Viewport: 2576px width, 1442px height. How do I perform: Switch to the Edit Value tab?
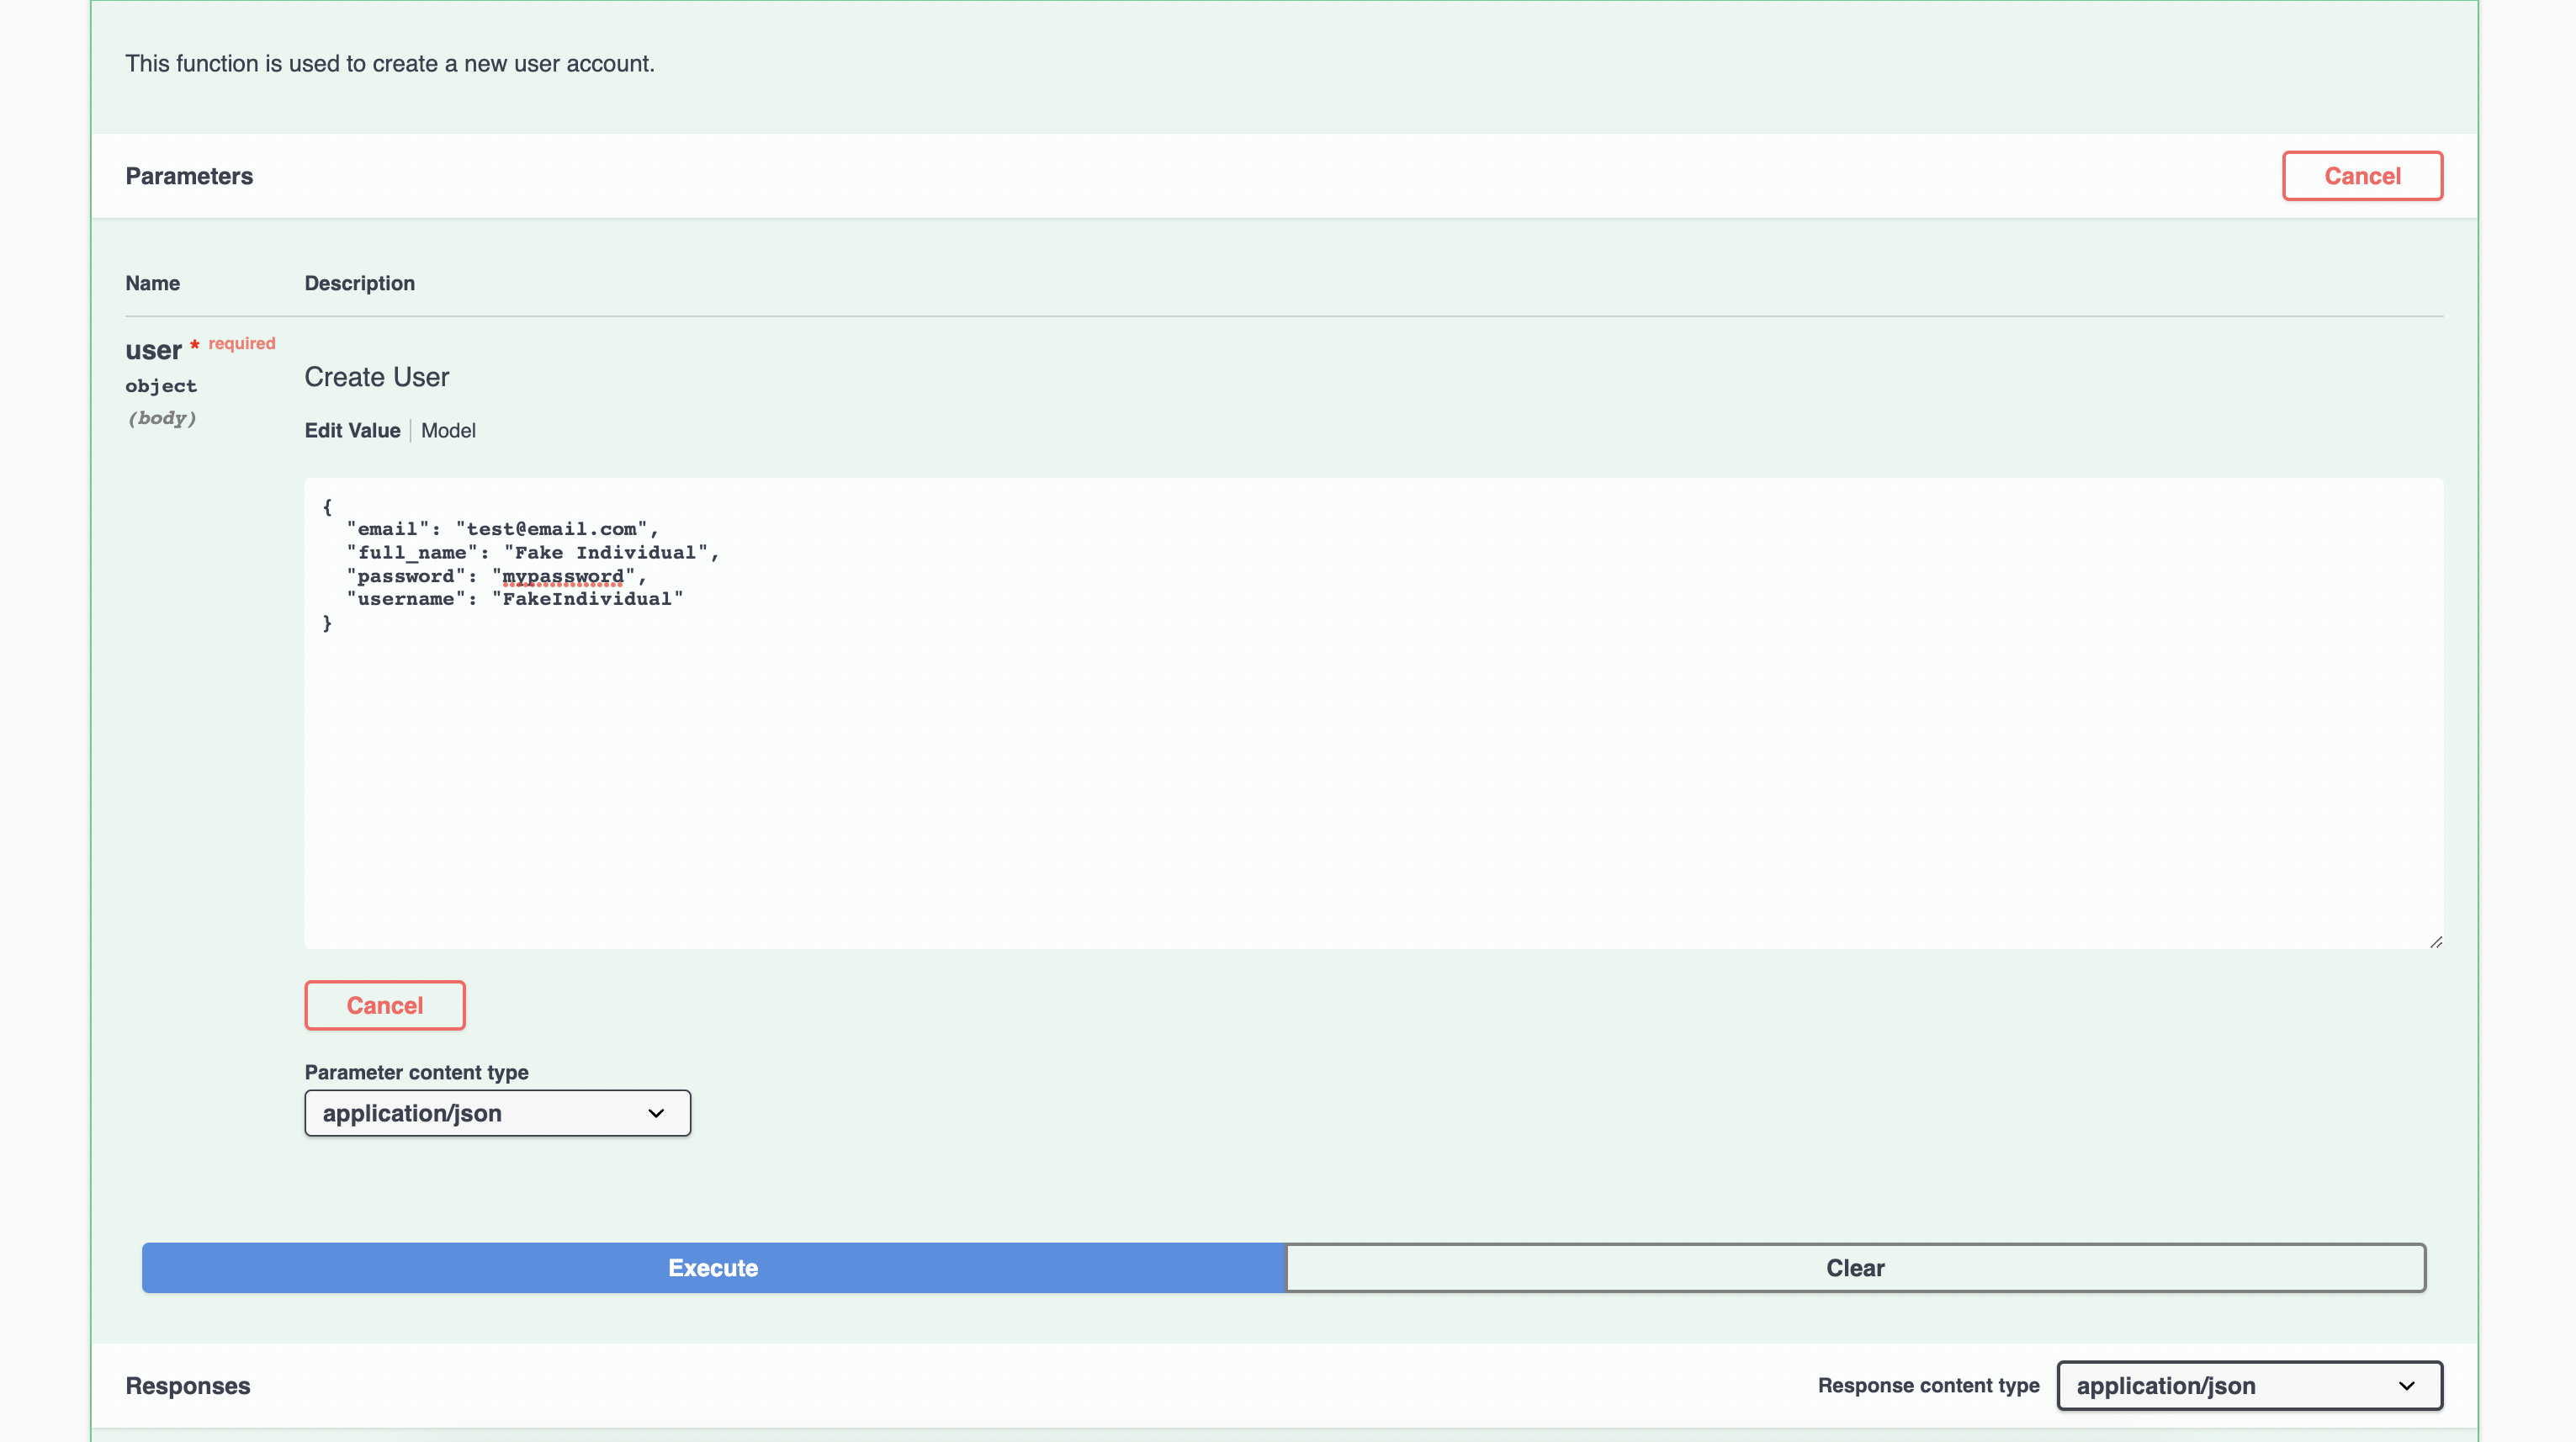pyautogui.click(x=352, y=430)
